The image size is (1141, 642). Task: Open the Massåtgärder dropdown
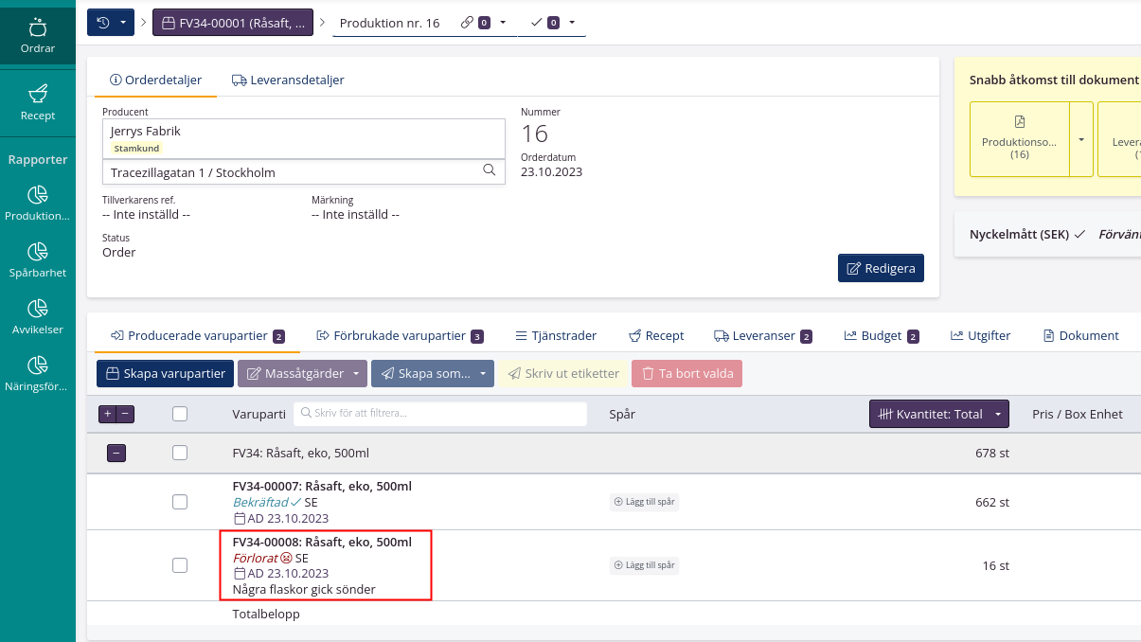coord(302,373)
